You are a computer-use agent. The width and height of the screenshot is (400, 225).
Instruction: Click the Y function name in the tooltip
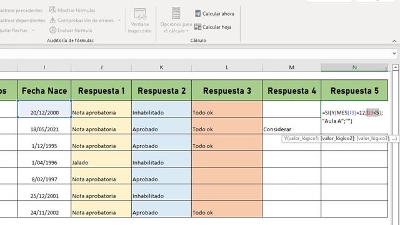click(x=286, y=139)
